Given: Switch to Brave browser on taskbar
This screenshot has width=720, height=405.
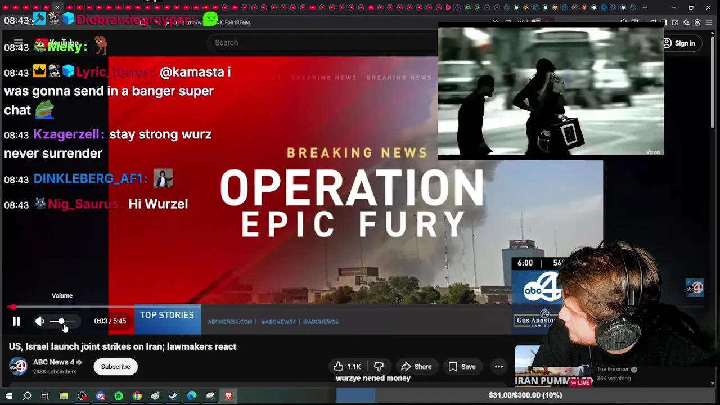Looking at the screenshot, I should click(228, 396).
